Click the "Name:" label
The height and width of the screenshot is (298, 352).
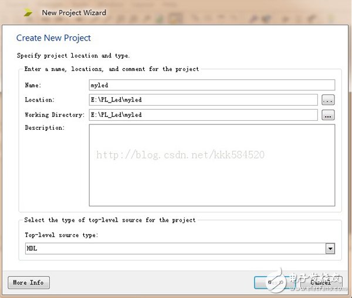point(33,86)
